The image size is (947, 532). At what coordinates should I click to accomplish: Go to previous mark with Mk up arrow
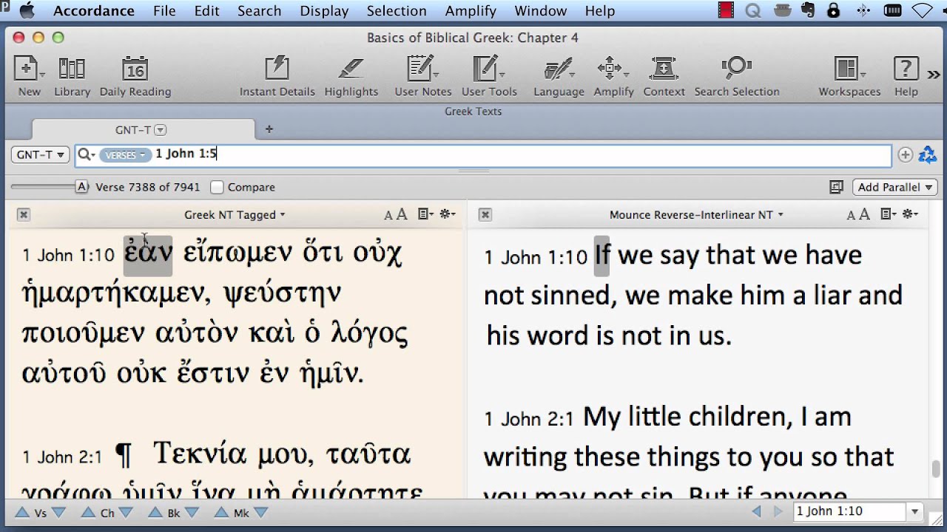pos(222,513)
